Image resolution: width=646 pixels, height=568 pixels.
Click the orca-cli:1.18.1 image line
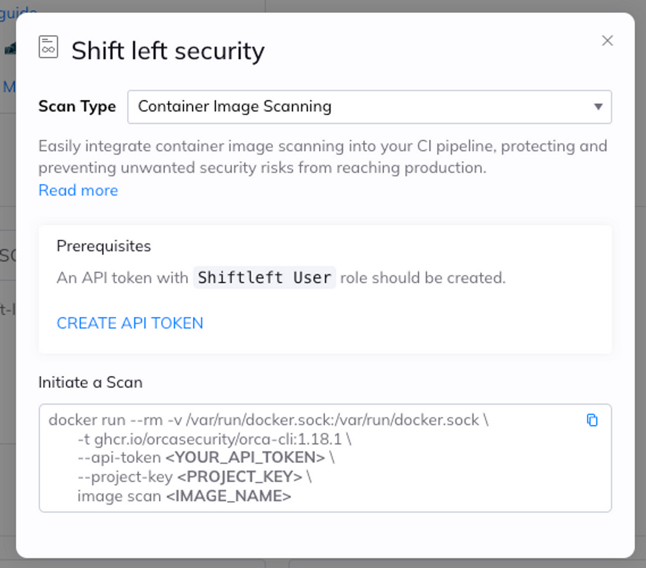pyautogui.click(x=214, y=439)
